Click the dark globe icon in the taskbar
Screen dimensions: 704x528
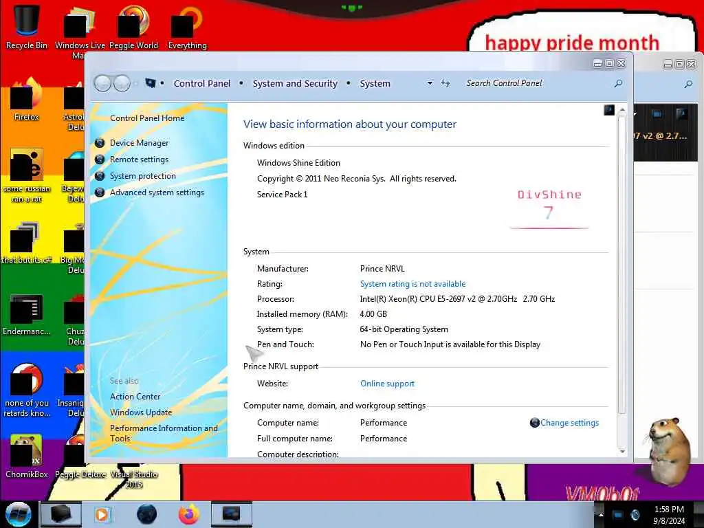[x=147, y=514]
